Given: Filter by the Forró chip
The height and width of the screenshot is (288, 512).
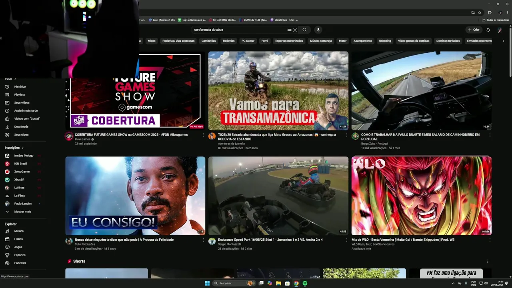Looking at the screenshot, I should (x=265, y=41).
